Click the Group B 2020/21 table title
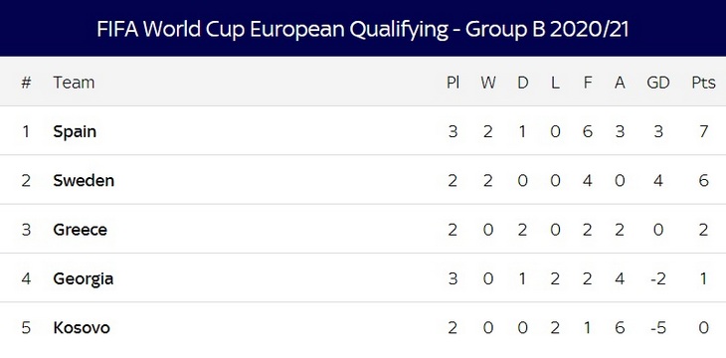The image size is (726, 358). pyautogui.click(x=363, y=29)
